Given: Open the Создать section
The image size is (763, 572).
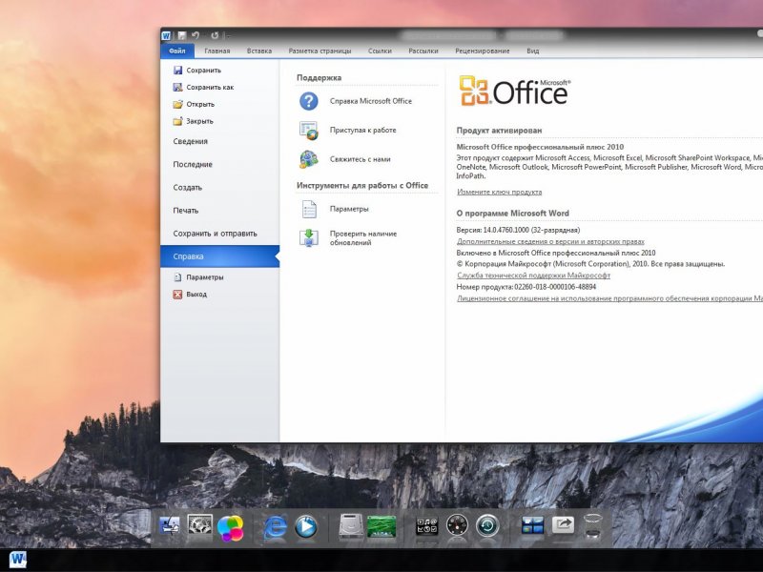Looking at the screenshot, I should pyautogui.click(x=187, y=187).
